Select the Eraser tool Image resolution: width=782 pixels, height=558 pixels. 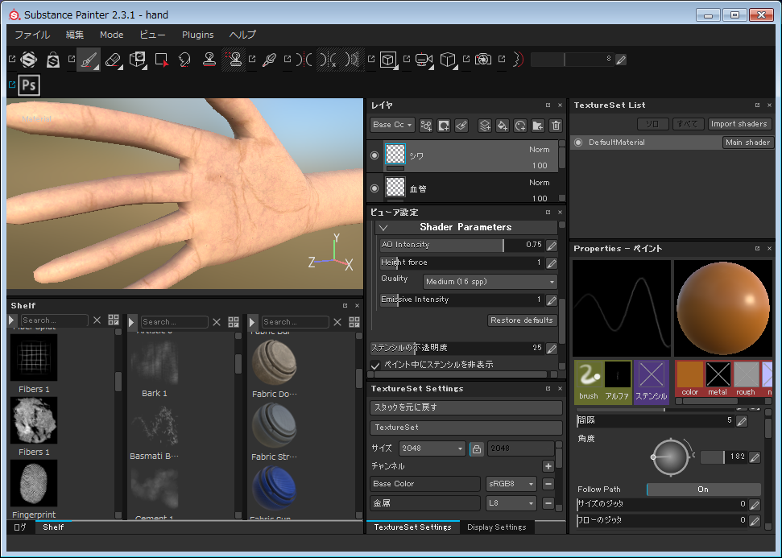click(114, 60)
